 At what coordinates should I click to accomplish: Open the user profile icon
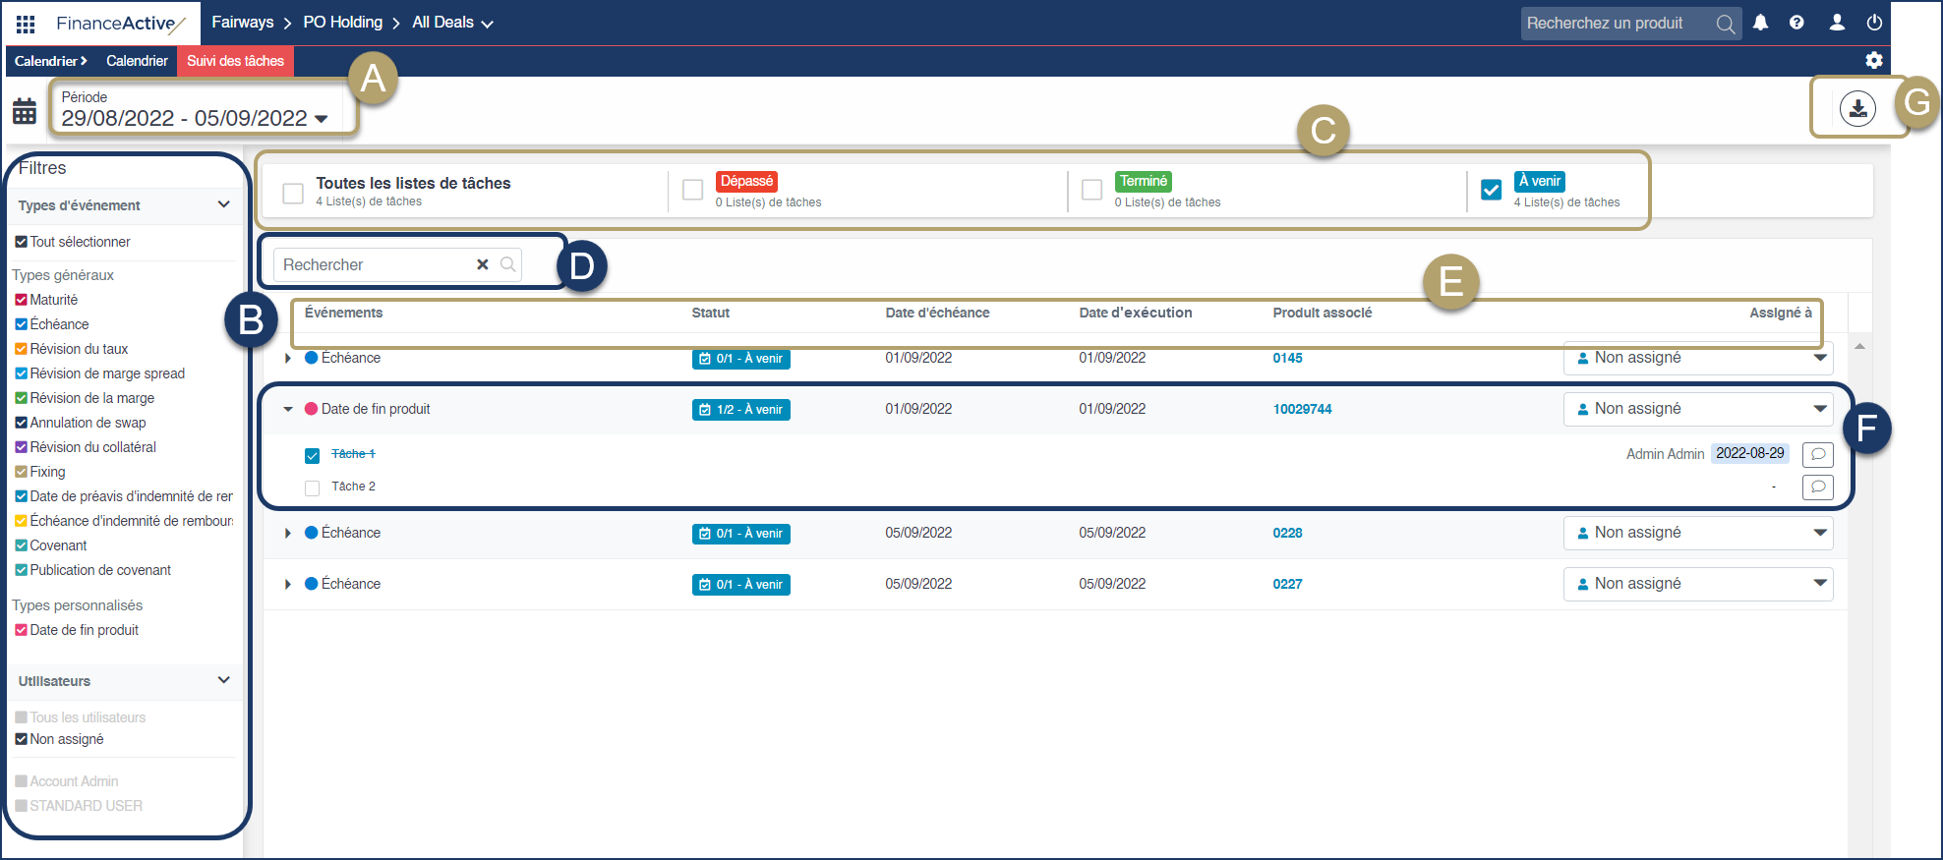[1837, 23]
